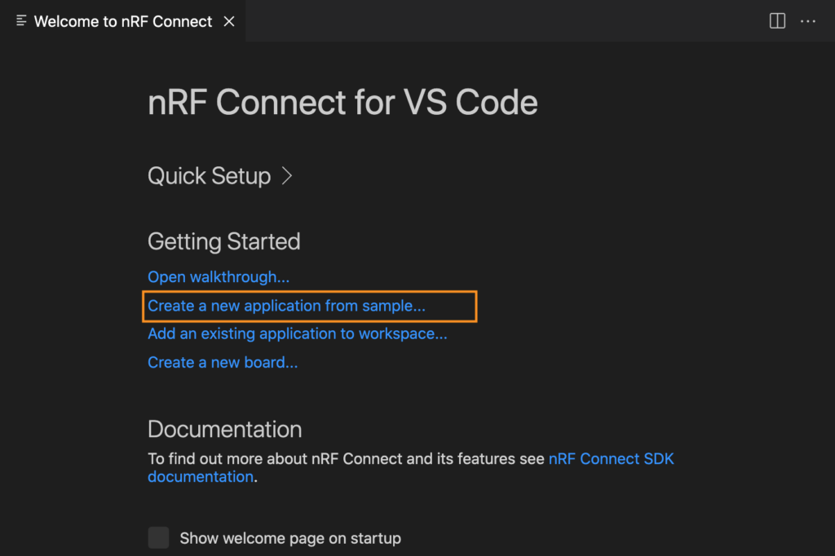Open the nRF Connect SDK link

611,459
